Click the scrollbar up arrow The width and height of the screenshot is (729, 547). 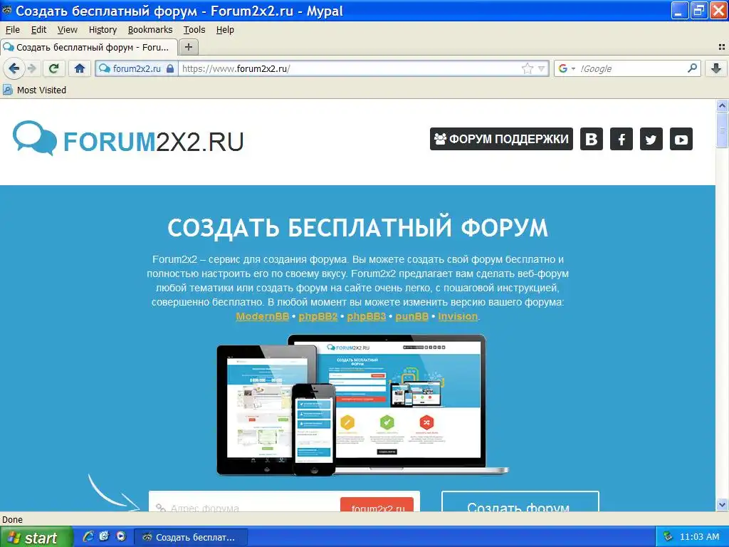coord(722,106)
